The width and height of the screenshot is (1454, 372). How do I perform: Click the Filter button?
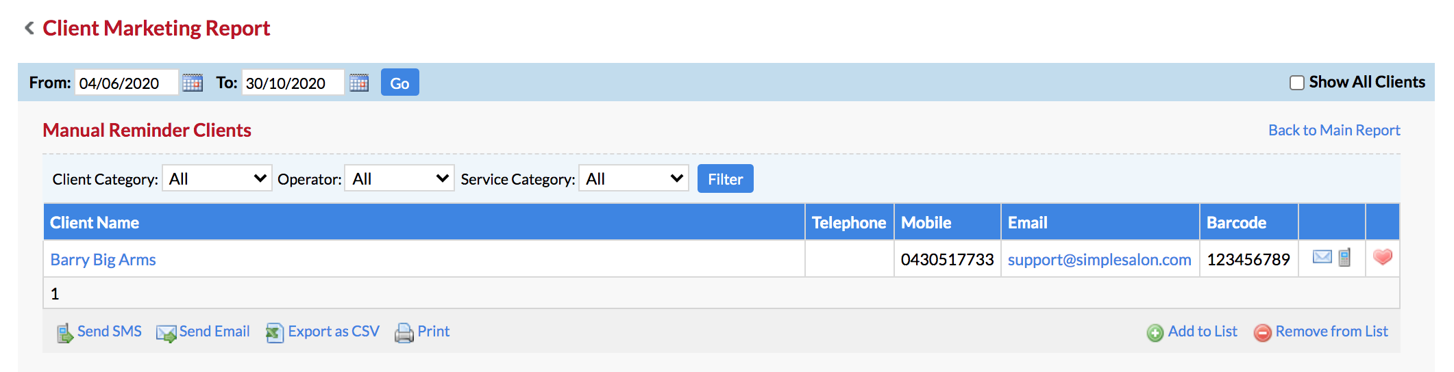click(726, 178)
